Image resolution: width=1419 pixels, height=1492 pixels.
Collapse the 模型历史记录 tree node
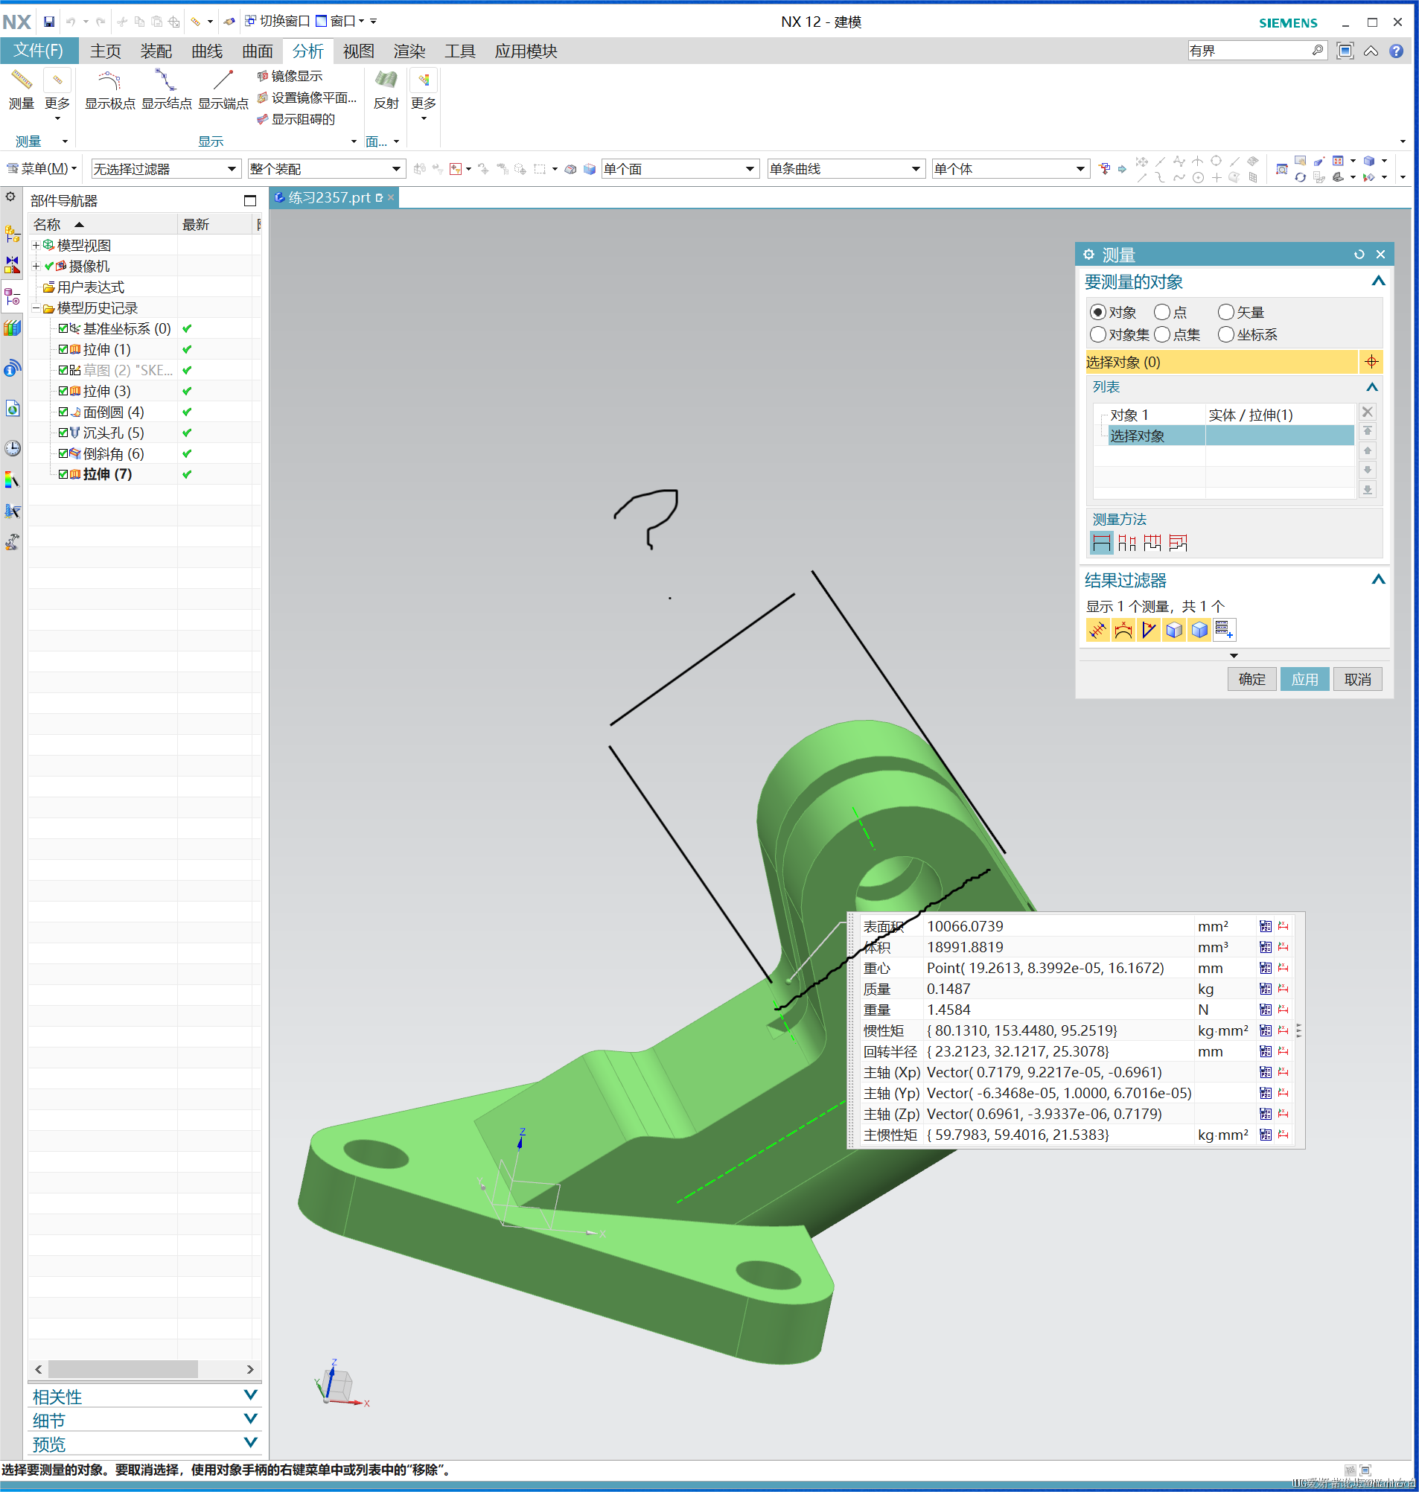point(36,308)
